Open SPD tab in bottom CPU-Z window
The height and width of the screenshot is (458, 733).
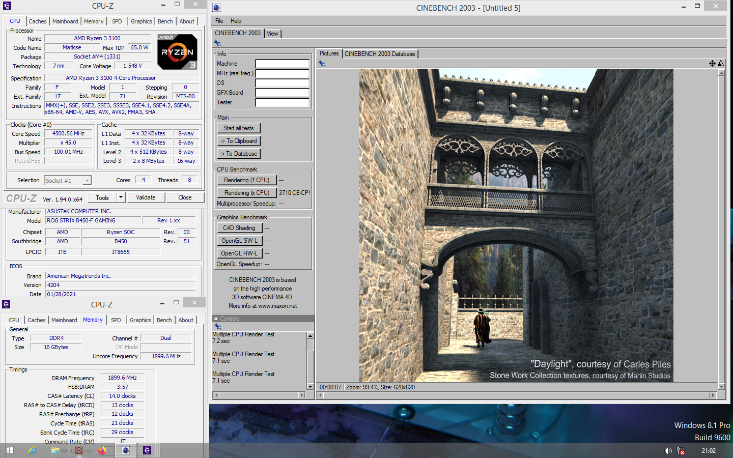(116, 320)
